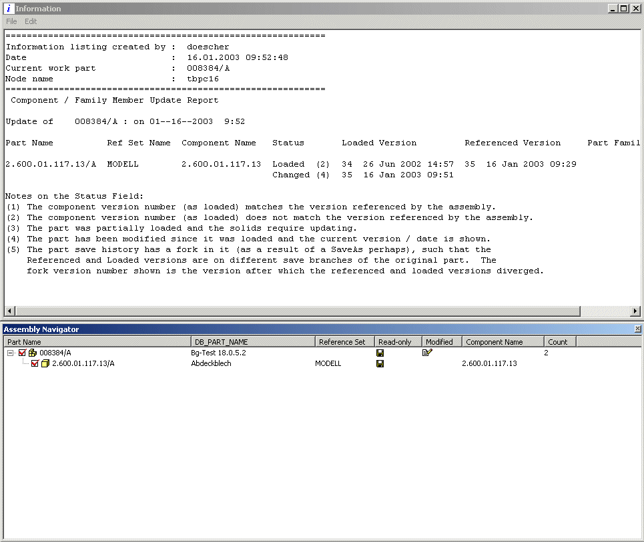Click the Reference Set column header

point(345,342)
